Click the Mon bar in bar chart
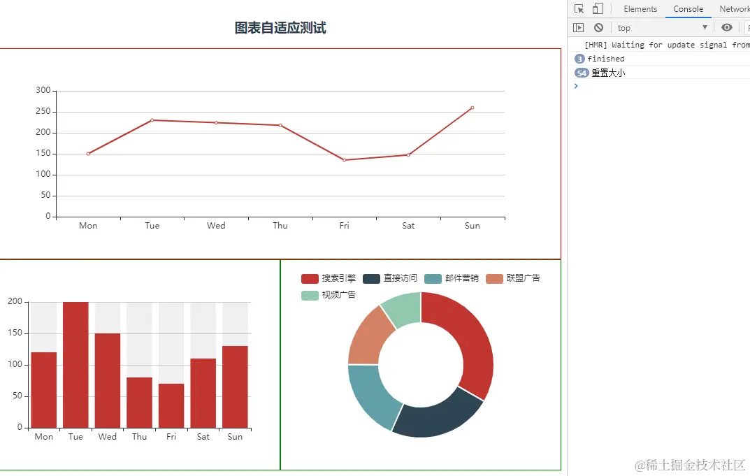The height and width of the screenshot is (476, 750). coord(43,390)
